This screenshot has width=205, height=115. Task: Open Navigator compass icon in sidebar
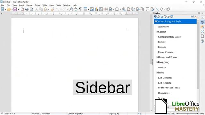pyautogui.click(x=202, y=31)
